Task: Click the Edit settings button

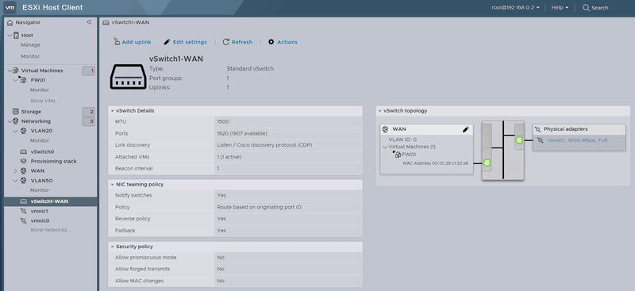Action: [x=185, y=42]
